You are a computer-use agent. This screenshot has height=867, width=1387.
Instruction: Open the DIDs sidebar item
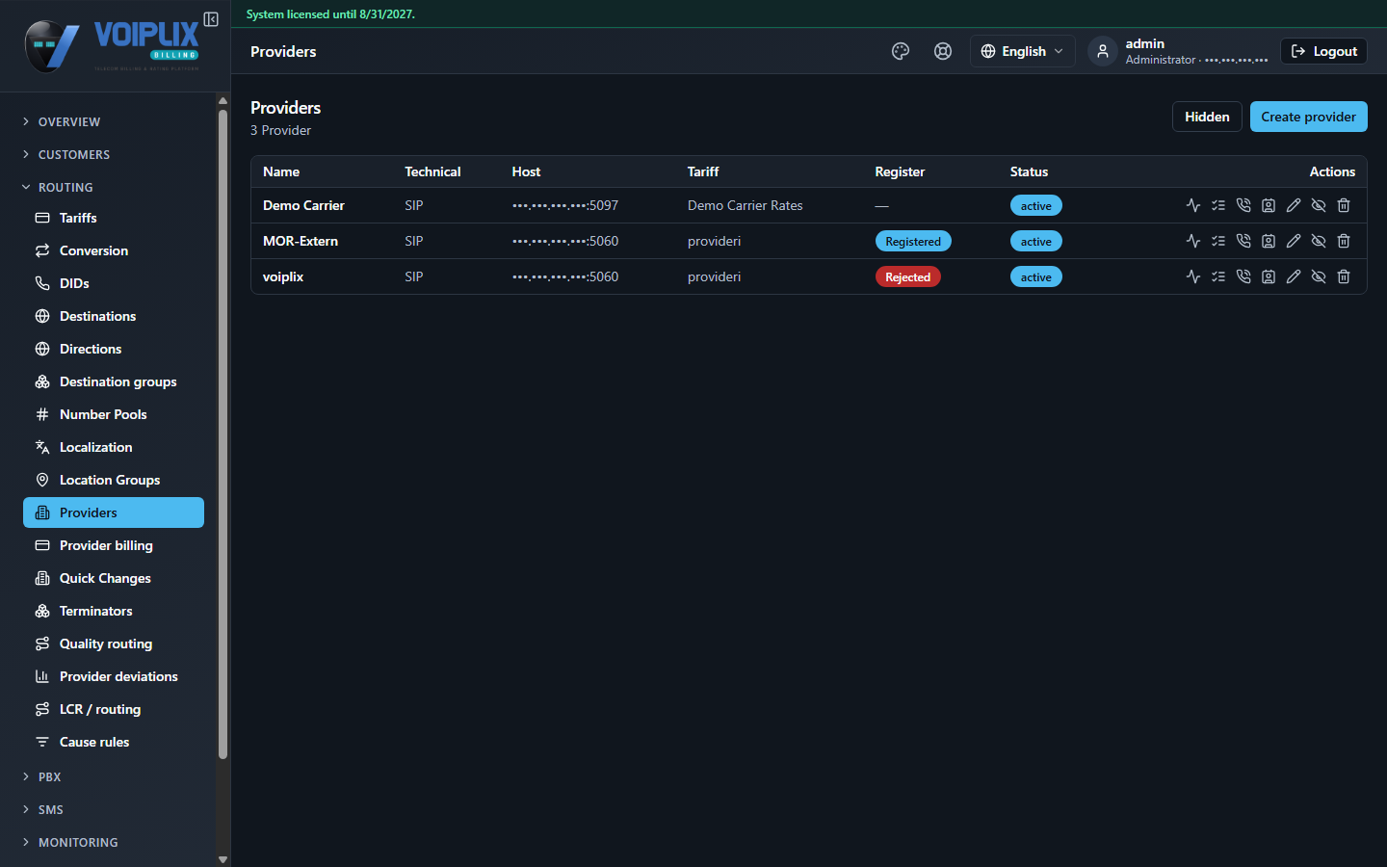[114, 283]
